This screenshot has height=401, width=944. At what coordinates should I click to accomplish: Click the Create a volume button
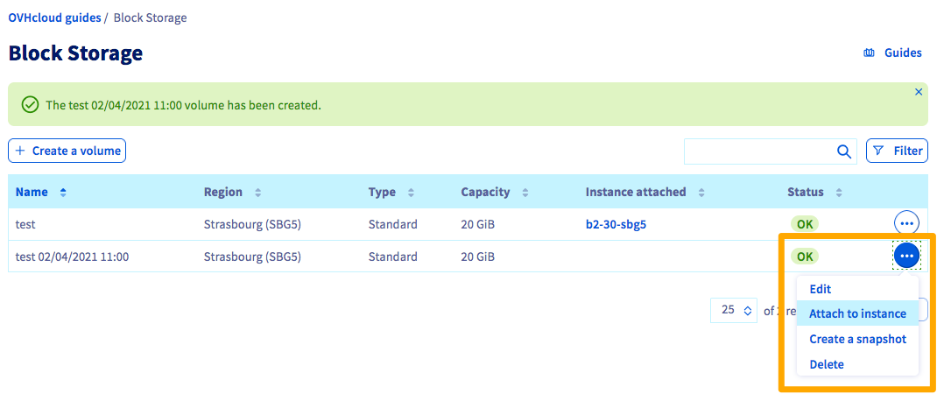point(67,151)
